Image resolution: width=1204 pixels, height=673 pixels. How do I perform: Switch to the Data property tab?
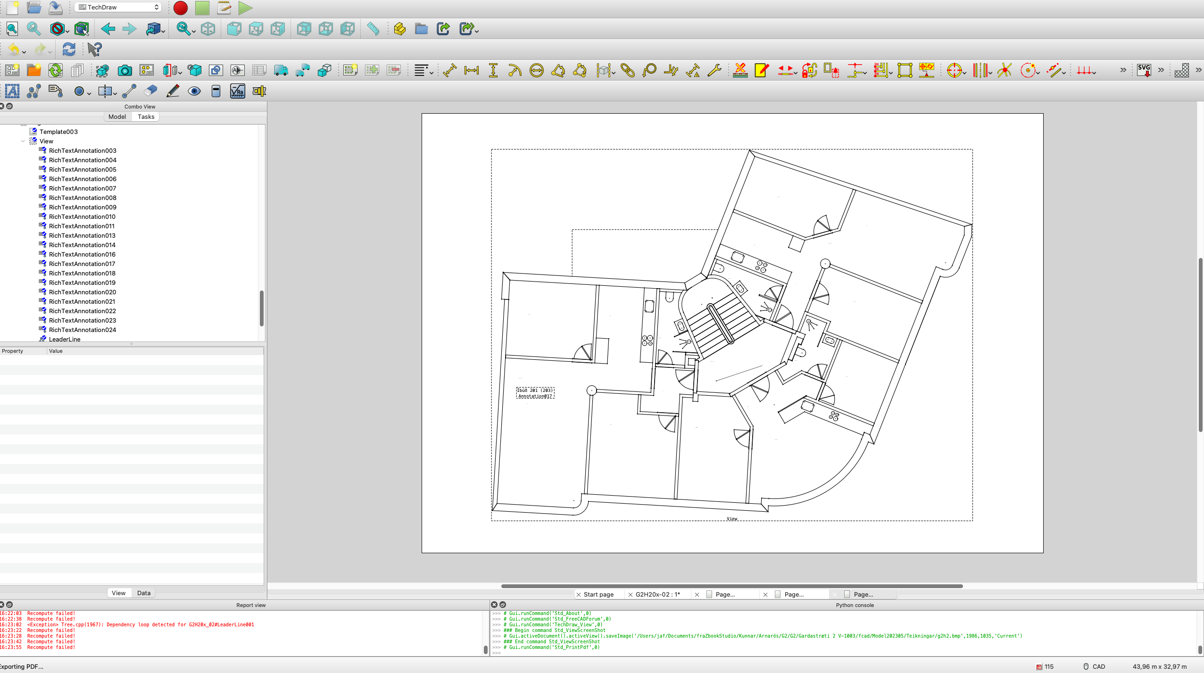tap(143, 593)
